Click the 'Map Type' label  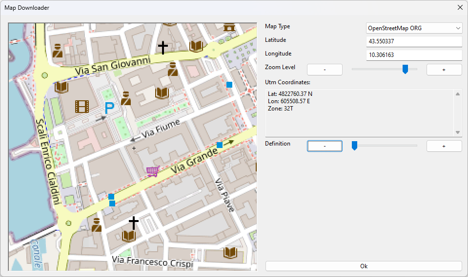pos(278,26)
